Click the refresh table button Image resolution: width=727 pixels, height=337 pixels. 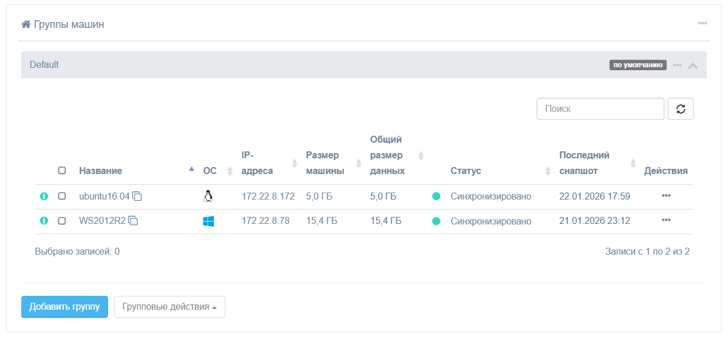(x=681, y=109)
